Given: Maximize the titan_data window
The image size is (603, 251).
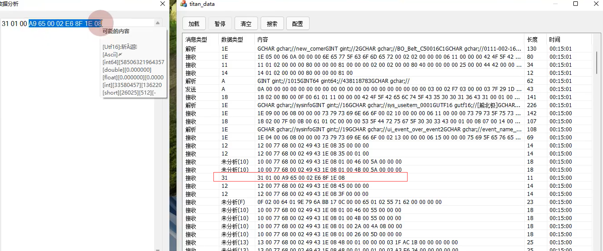Looking at the screenshot, I should [x=576, y=4].
